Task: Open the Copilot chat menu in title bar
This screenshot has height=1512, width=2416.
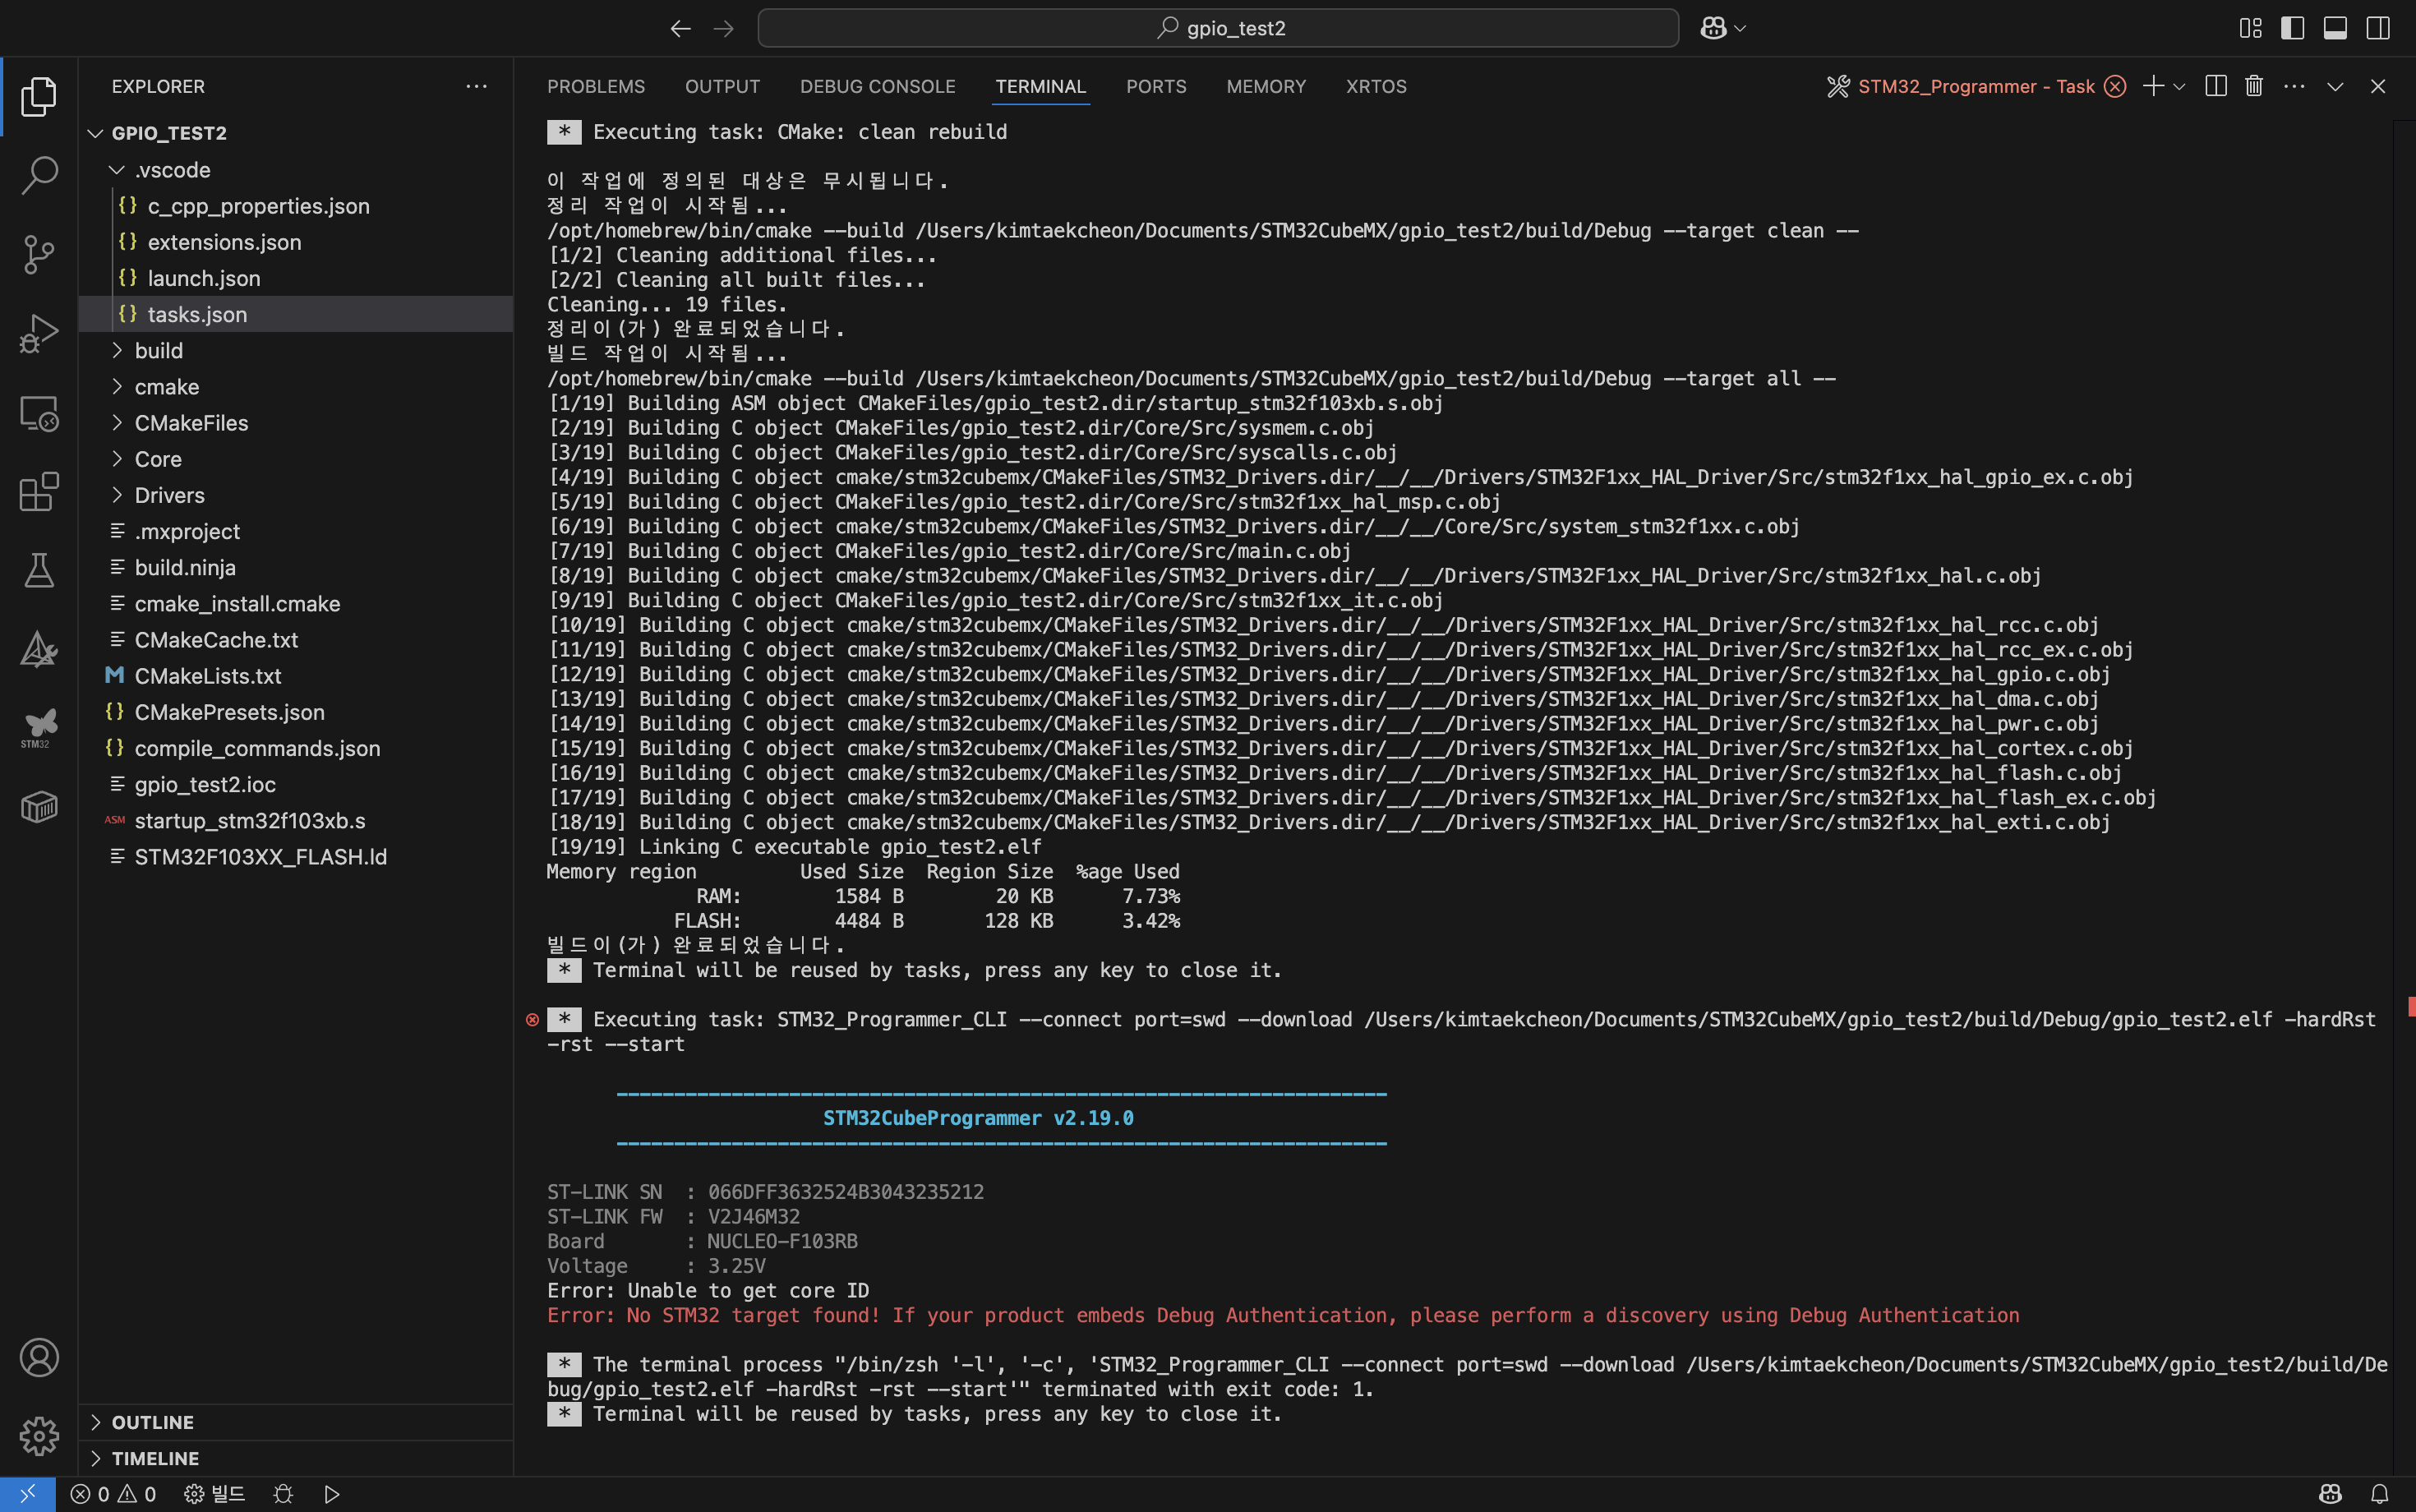Action: coord(1723,28)
